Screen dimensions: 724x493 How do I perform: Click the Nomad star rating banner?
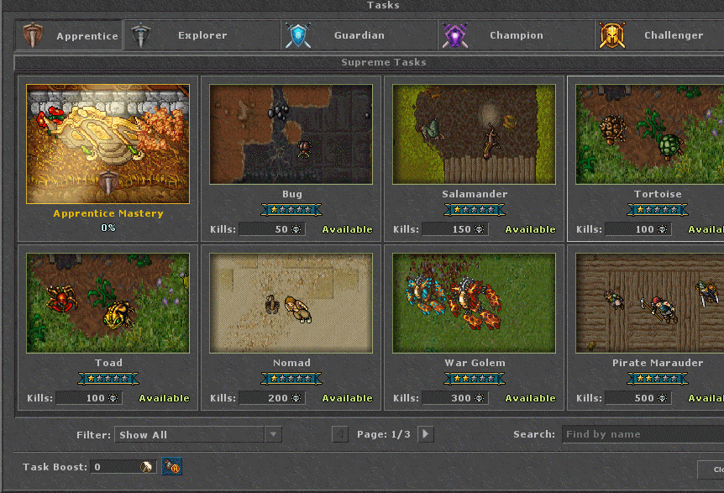coord(291,379)
